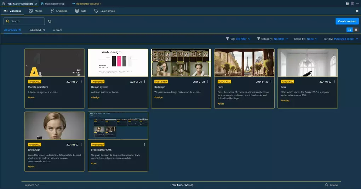Click Front Matter (v9.4.0) version text
361x189 pixels.
pyautogui.click(x=182, y=185)
